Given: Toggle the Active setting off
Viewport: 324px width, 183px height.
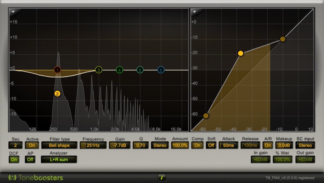Looking at the screenshot, I should 32,145.
